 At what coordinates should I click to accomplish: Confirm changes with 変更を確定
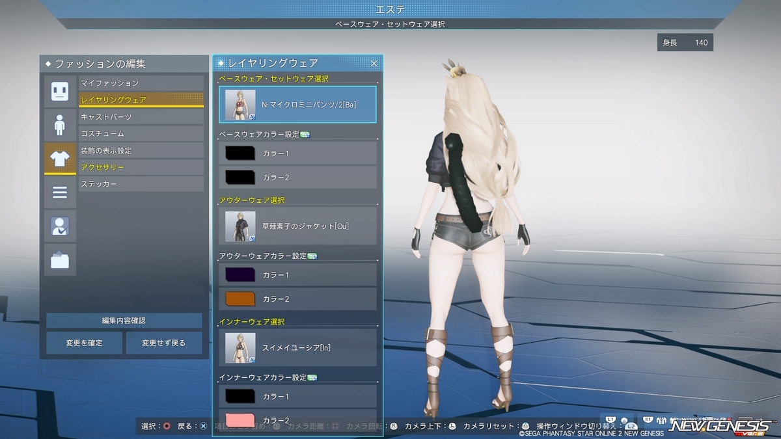tap(84, 343)
